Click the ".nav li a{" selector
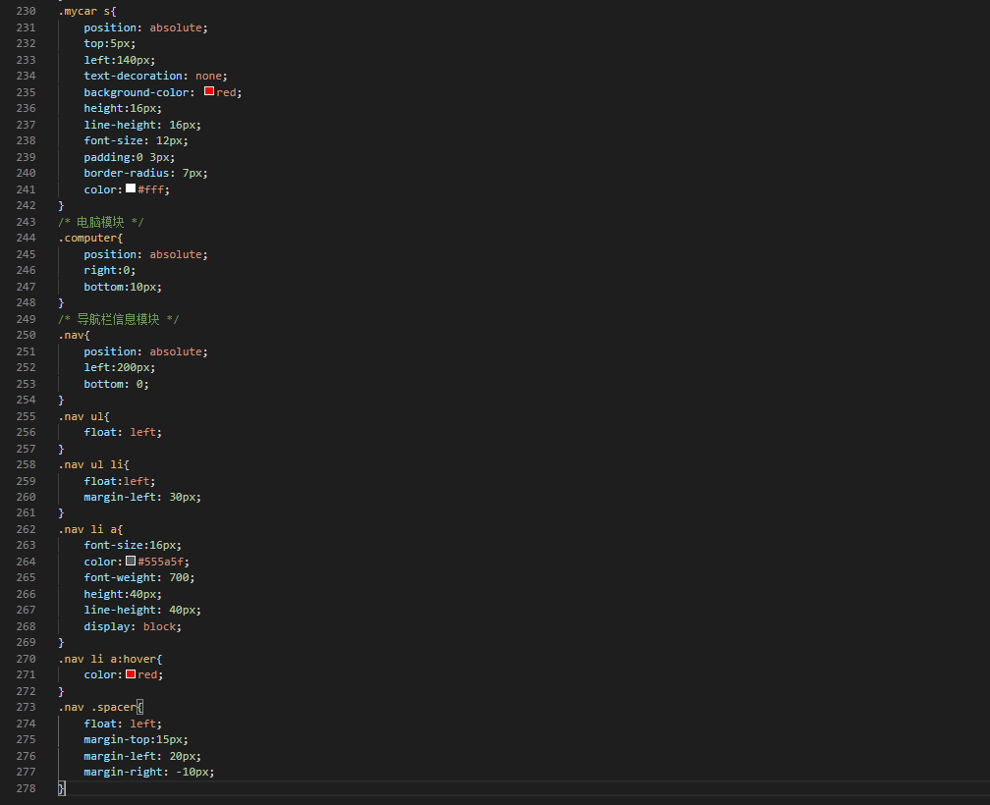 tap(90, 529)
